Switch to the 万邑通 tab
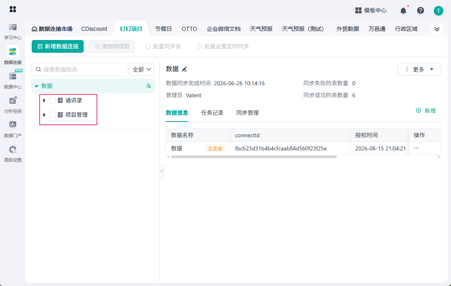The width and height of the screenshot is (451, 286). click(x=377, y=29)
